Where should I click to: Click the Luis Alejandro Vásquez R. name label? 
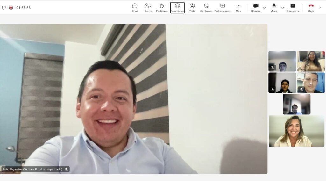click(32, 169)
